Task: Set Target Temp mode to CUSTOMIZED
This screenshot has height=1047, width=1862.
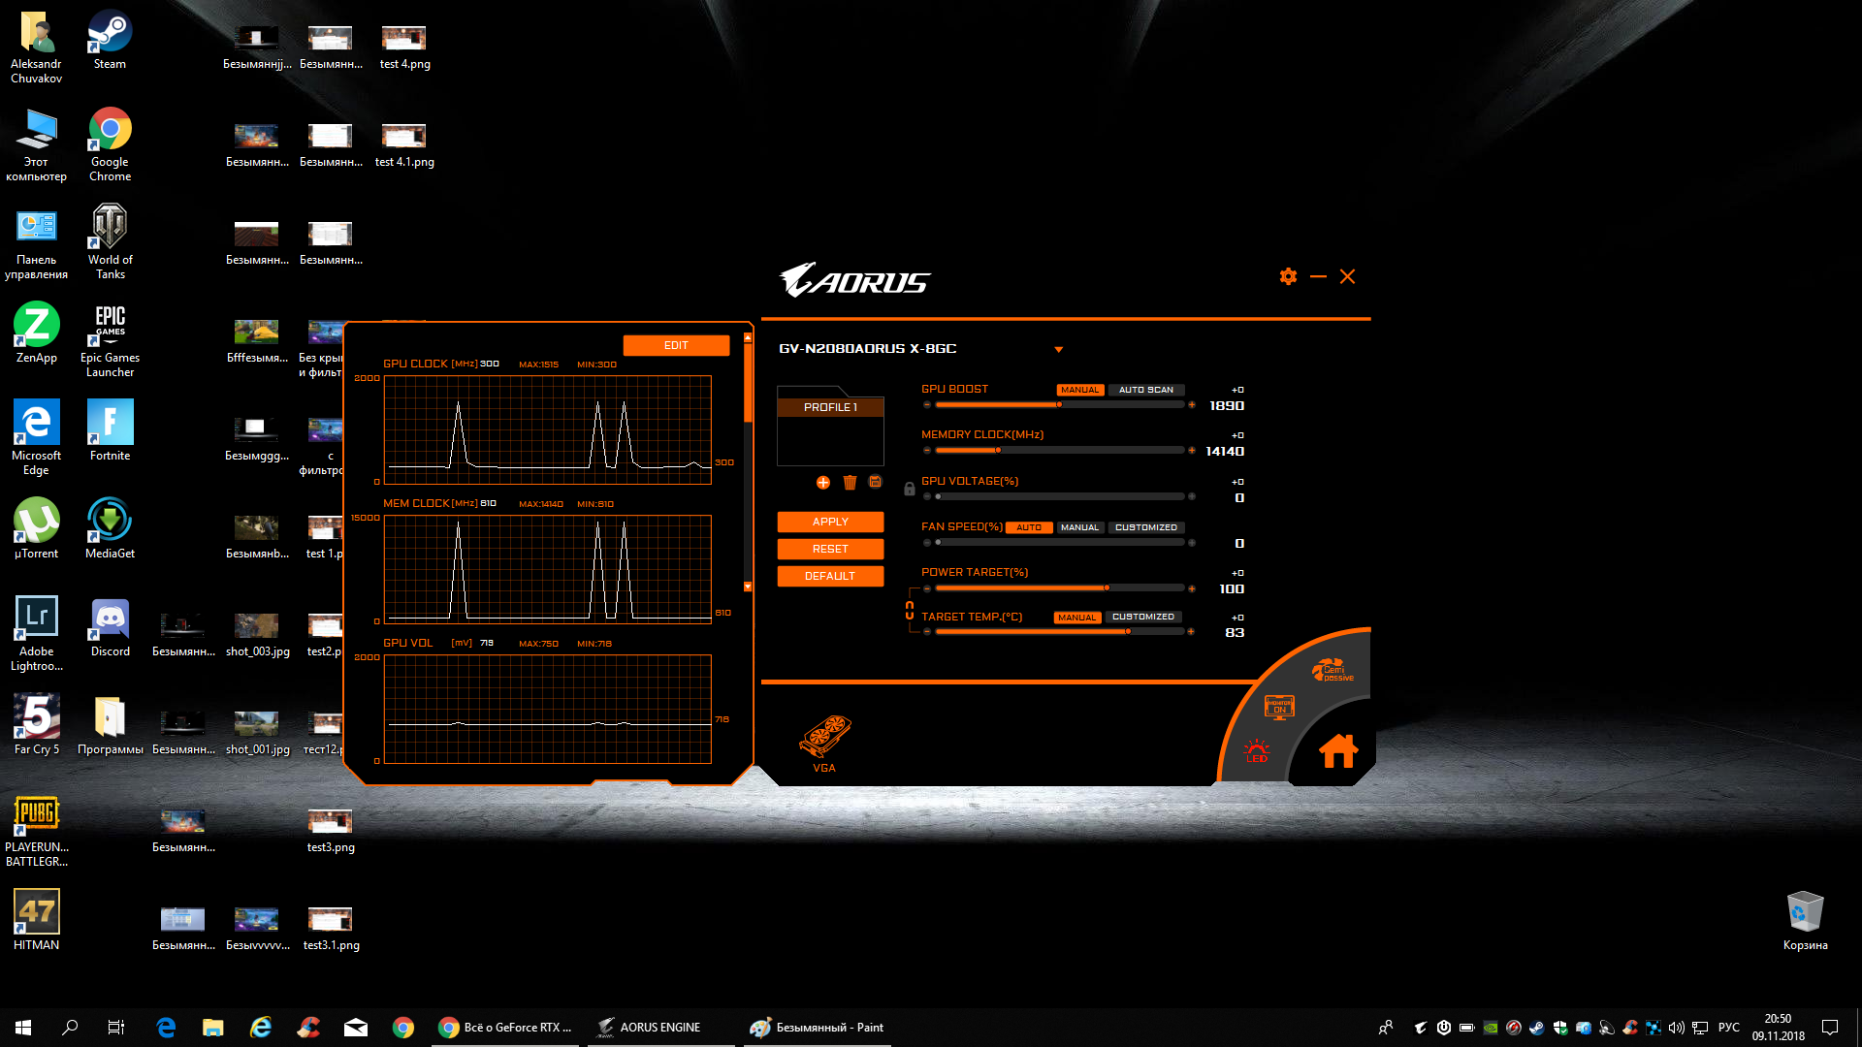Action: [x=1142, y=617]
